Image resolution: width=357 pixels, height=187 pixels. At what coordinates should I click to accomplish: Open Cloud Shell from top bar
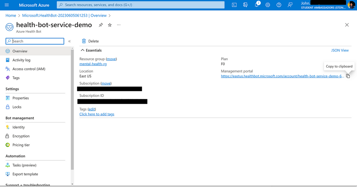(234, 5)
